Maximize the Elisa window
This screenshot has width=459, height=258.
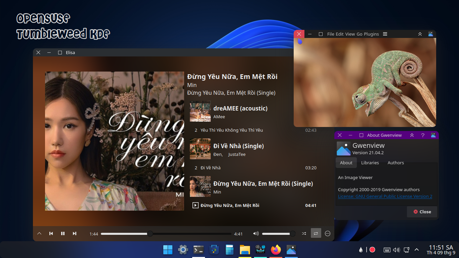pos(60,52)
